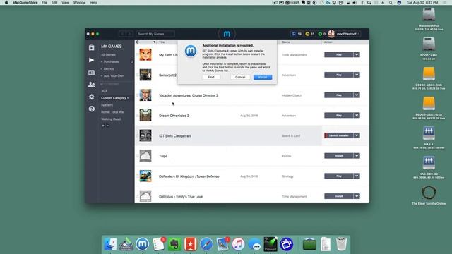Click Install button for Tulpa
The width and height of the screenshot is (452, 254).
click(x=339, y=156)
